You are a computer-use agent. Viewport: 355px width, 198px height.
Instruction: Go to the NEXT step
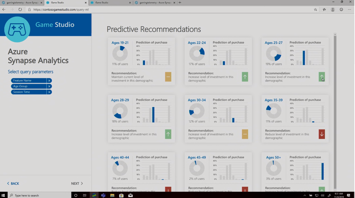pyautogui.click(x=77, y=183)
